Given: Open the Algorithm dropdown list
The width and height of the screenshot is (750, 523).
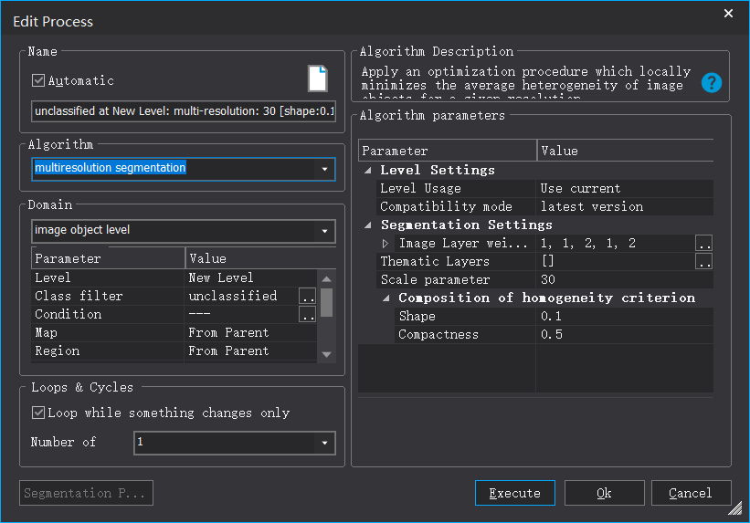Looking at the screenshot, I should click(x=325, y=169).
